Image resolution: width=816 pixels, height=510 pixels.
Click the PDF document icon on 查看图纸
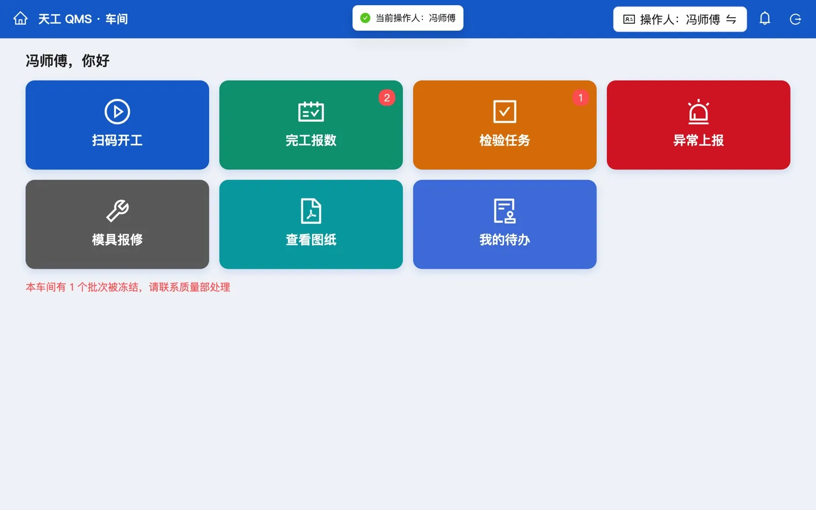311,211
